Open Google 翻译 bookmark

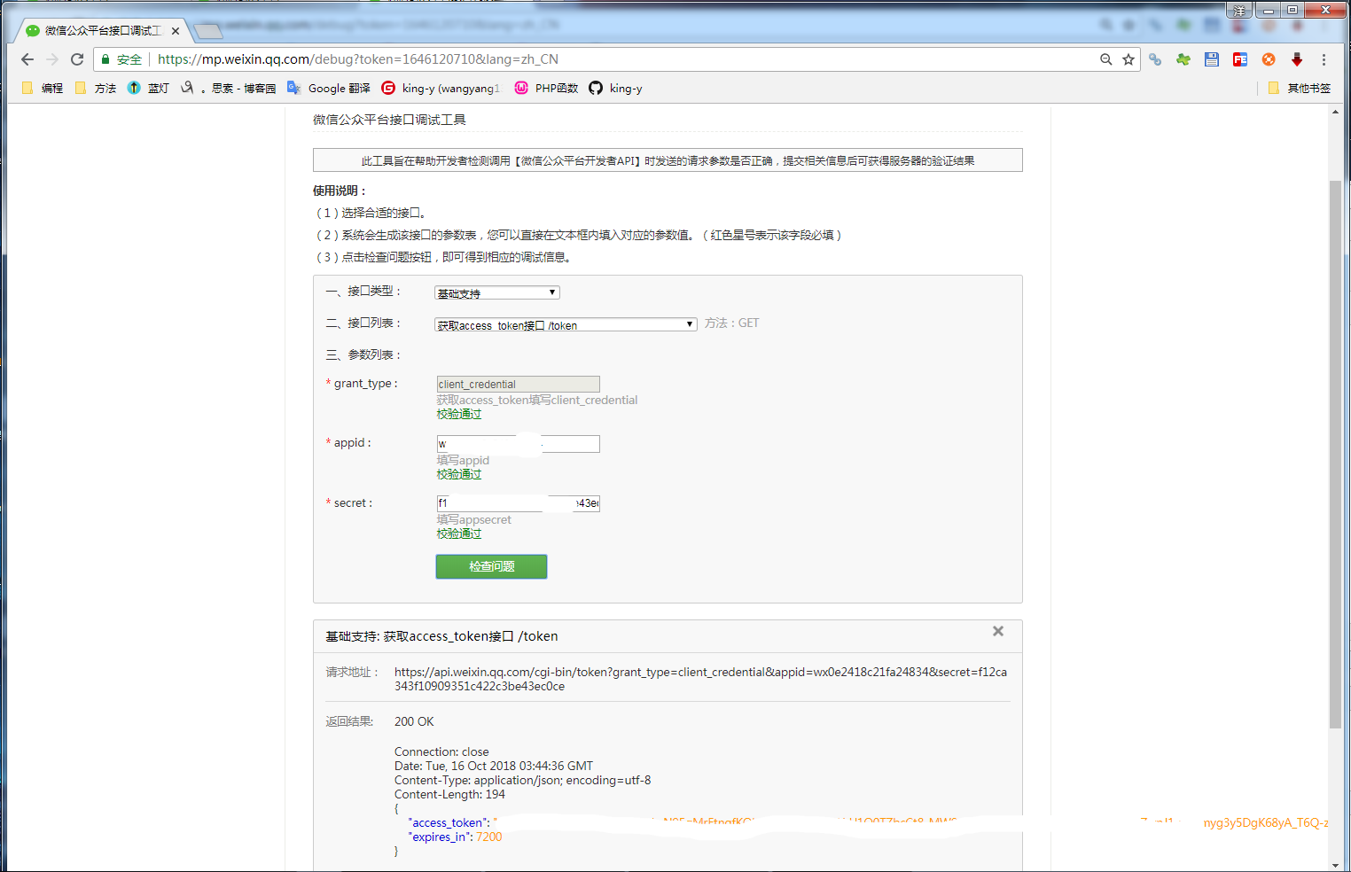329,88
